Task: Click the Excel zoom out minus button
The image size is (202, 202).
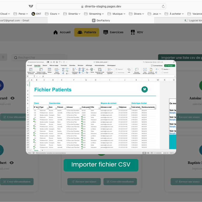Action: tap(155, 153)
